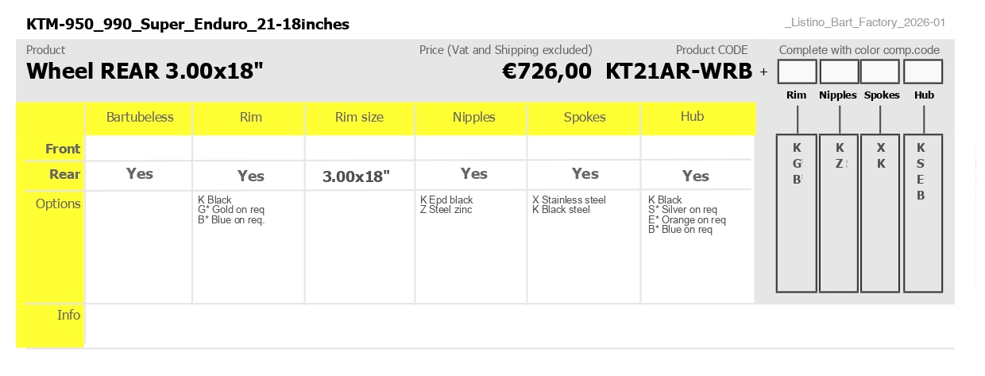The image size is (985, 376).
Task: Select the Bartubeless column header
Action: (x=139, y=118)
